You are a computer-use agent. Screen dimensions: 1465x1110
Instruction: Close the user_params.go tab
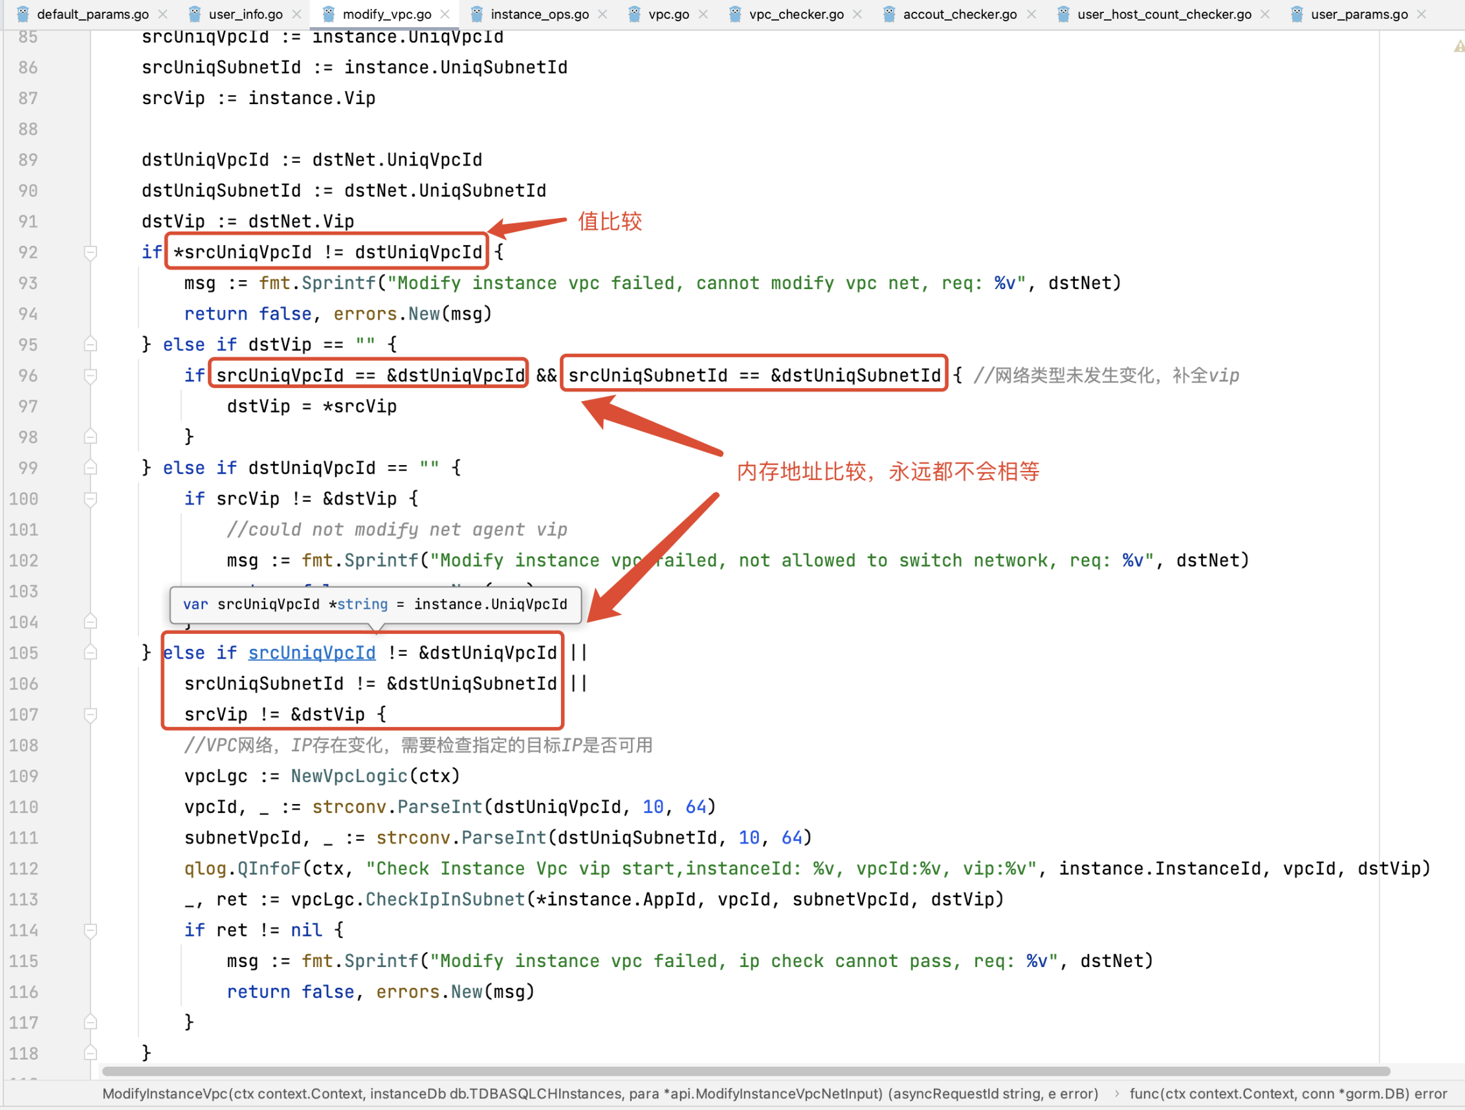[x=1421, y=14]
